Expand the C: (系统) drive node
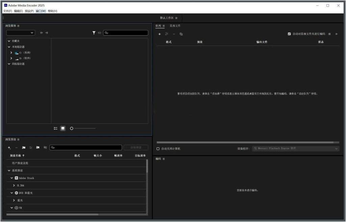 (11, 53)
